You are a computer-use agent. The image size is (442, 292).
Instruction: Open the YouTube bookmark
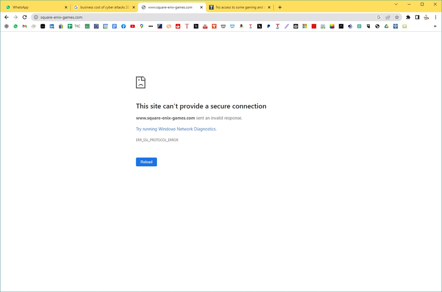pos(133,26)
